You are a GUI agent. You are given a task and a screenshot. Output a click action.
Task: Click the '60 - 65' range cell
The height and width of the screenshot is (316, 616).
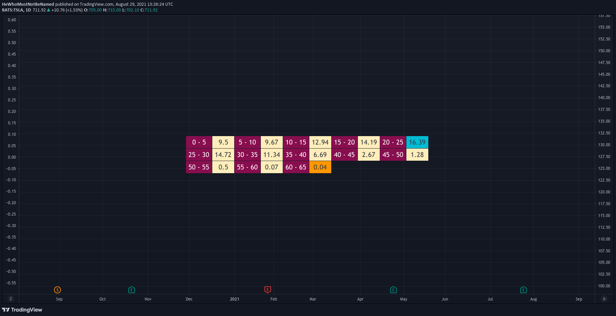(296, 167)
